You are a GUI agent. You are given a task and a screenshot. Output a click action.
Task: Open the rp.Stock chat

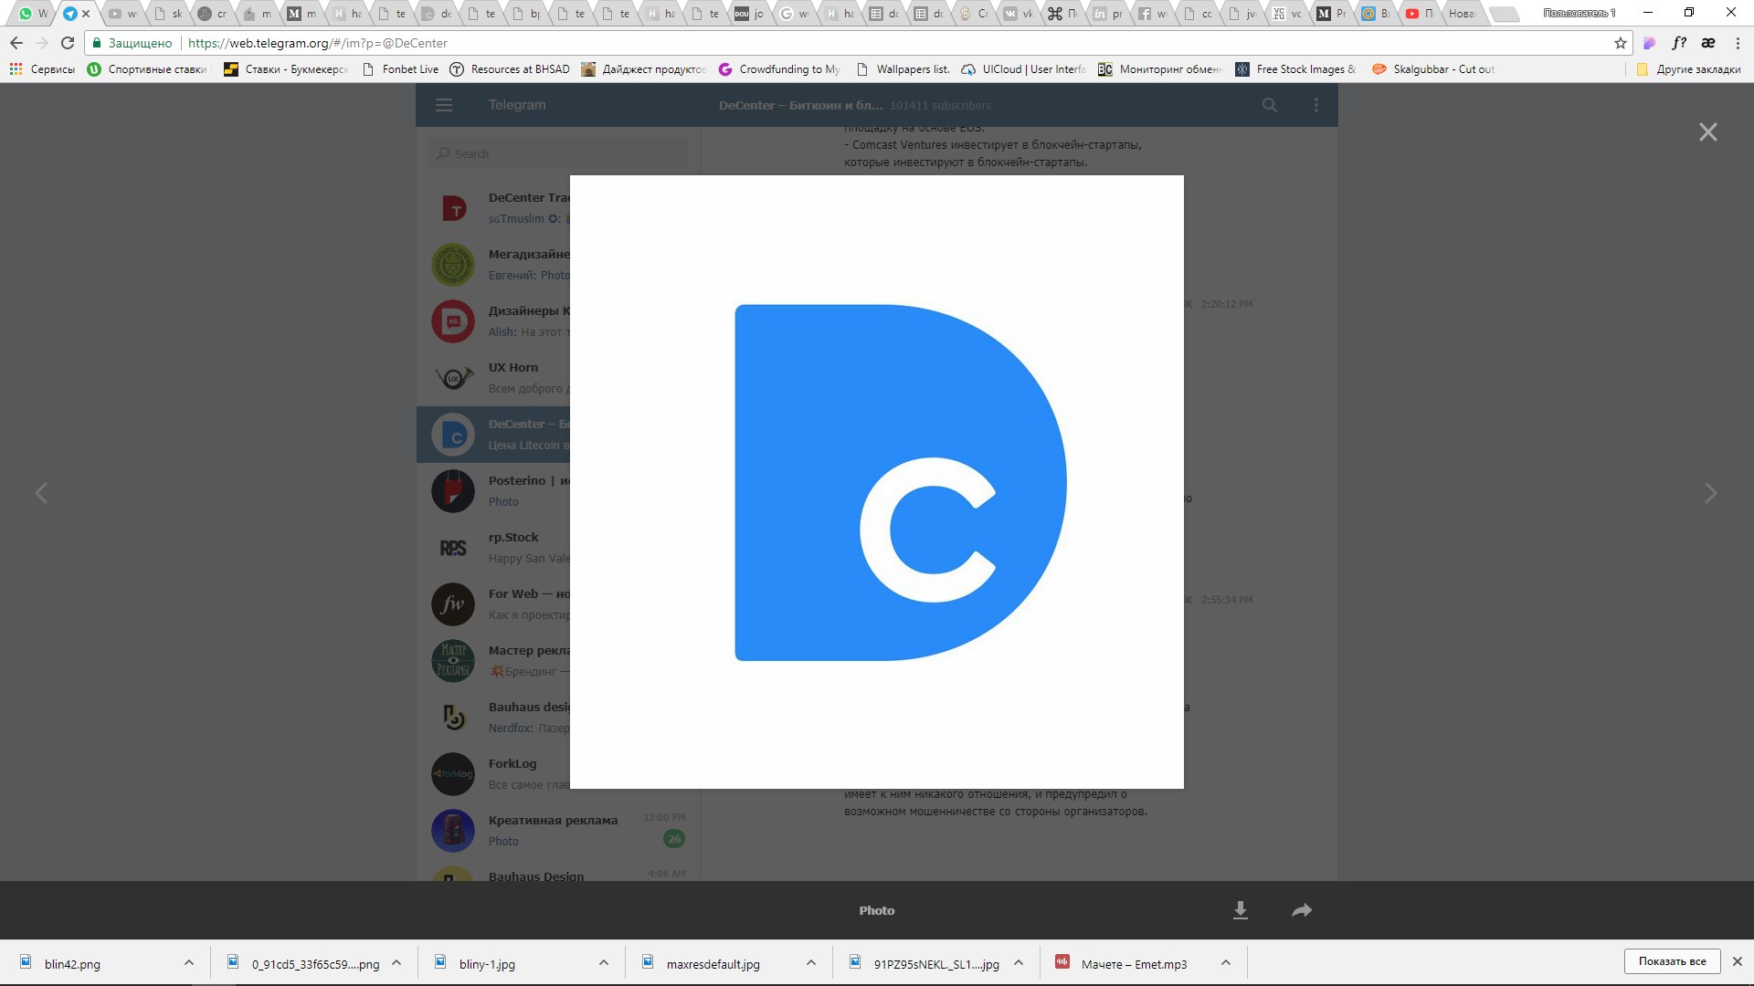[493, 548]
